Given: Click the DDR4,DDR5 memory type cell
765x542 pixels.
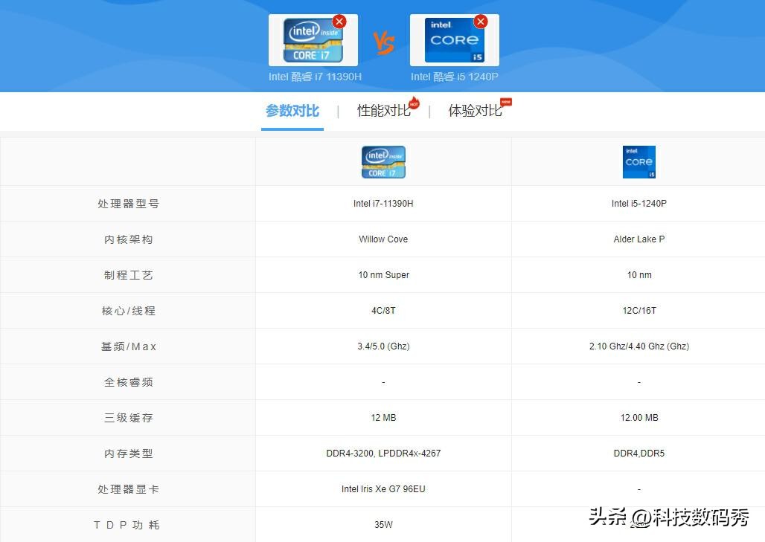Looking at the screenshot, I should click(638, 453).
